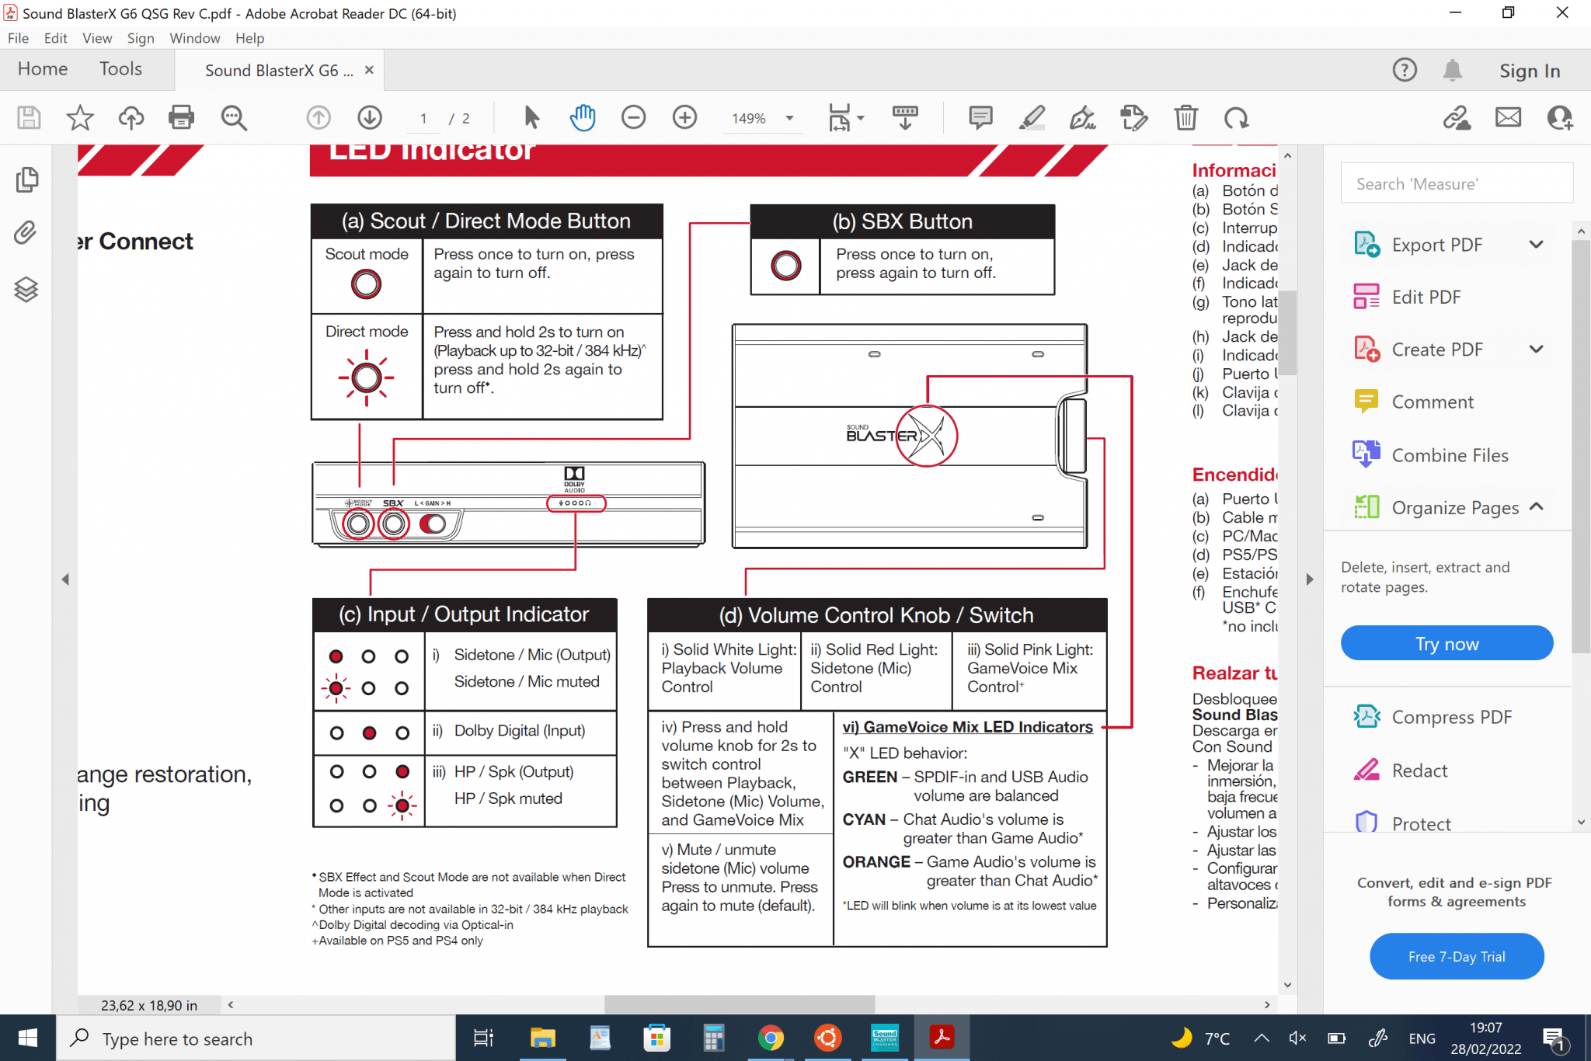Open the fit page options dropdown arrow

click(x=860, y=118)
